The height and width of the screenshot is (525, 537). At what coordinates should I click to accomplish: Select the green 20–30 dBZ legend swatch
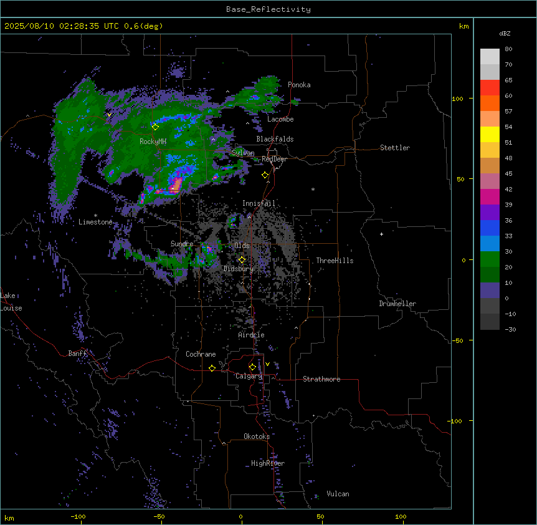(x=490, y=259)
